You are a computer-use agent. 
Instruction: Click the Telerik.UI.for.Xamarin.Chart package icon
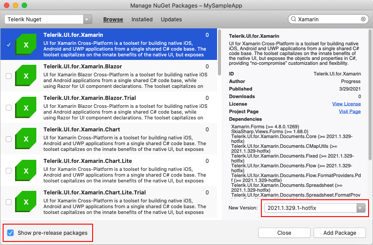(x=26, y=139)
